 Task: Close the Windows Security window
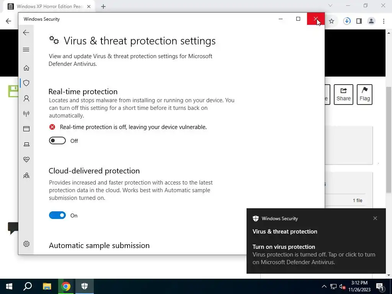[316, 19]
